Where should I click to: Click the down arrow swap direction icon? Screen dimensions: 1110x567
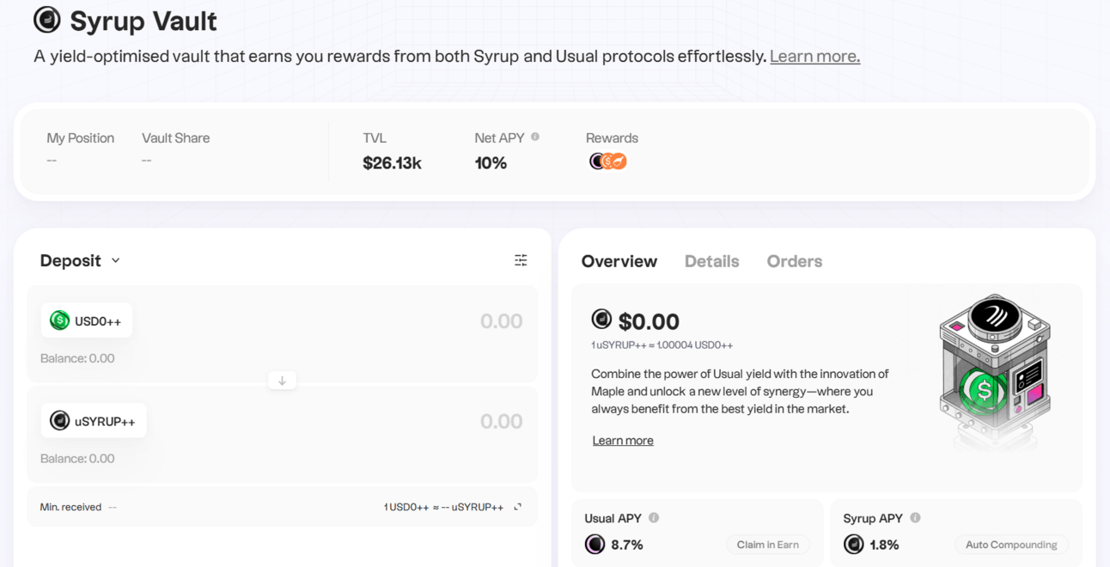[282, 381]
